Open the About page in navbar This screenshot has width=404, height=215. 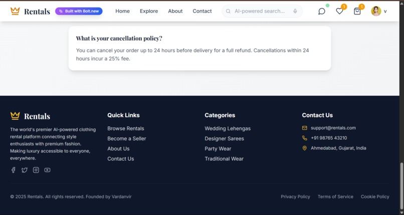175,11
